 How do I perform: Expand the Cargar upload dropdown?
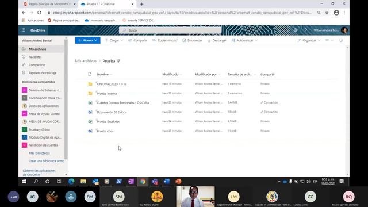point(122,40)
